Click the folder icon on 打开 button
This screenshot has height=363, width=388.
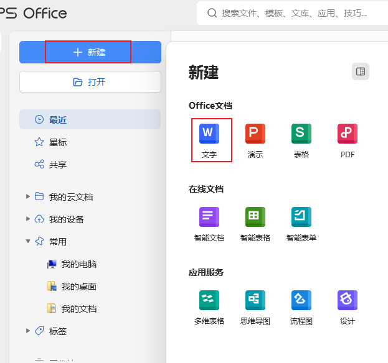click(78, 82)
